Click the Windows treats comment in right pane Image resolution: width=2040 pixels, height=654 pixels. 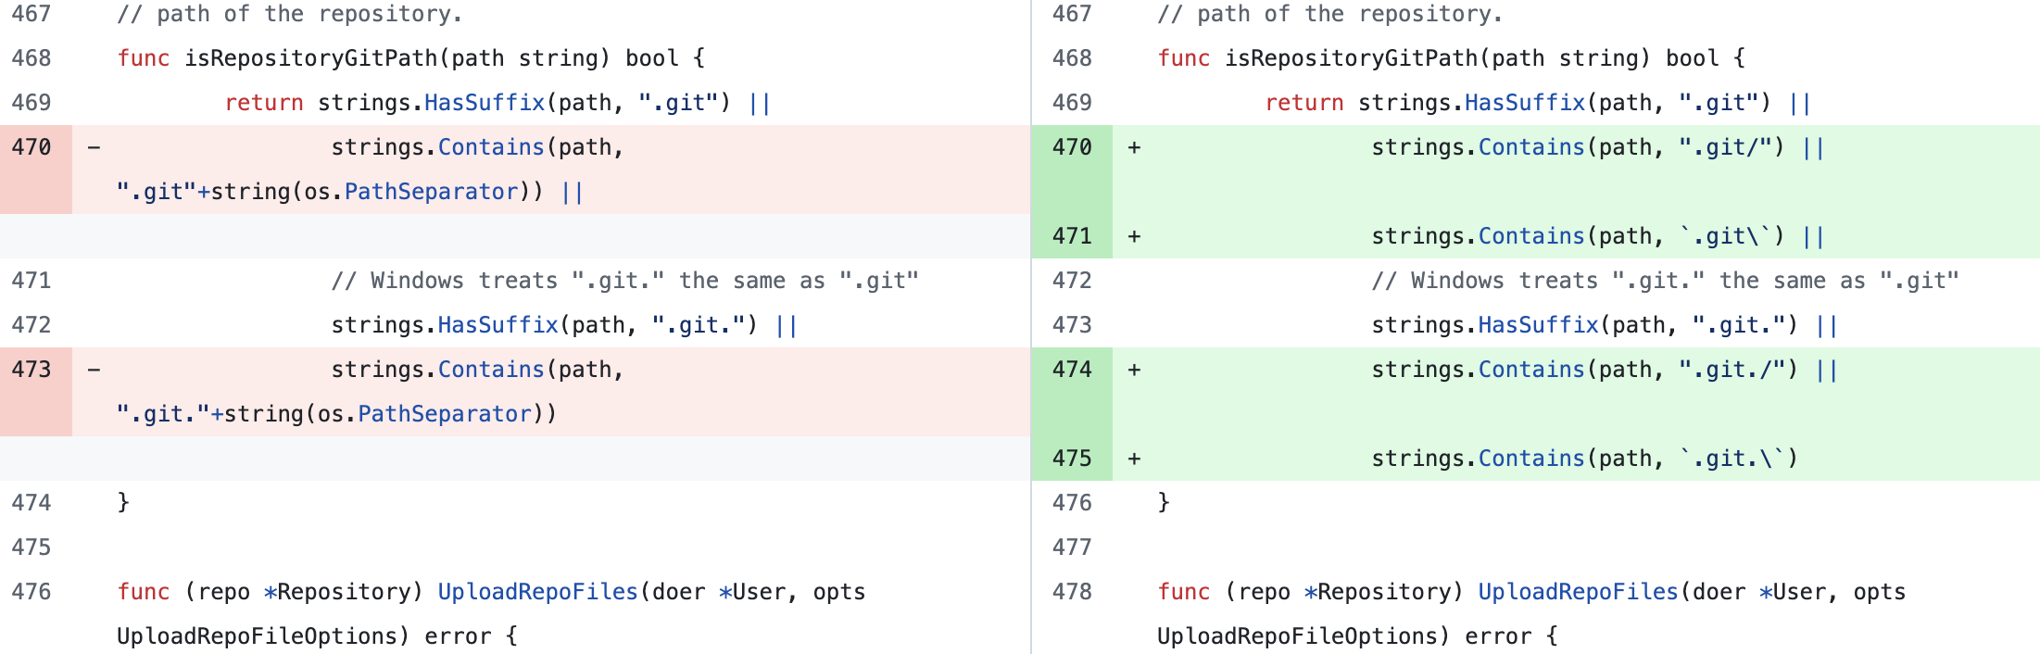[x=1665, y=281]
